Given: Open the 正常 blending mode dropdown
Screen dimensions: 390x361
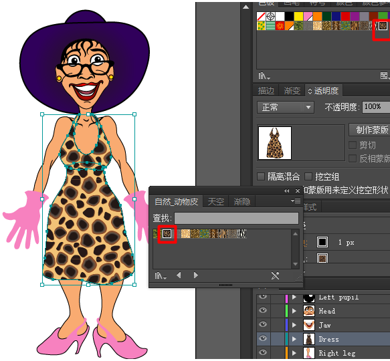Looking at the screenshot, I should [286, 108].
